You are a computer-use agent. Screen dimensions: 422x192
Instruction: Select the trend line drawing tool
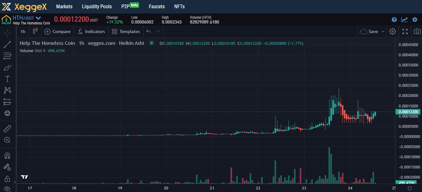pyautogui.click(x=7, y=44)
